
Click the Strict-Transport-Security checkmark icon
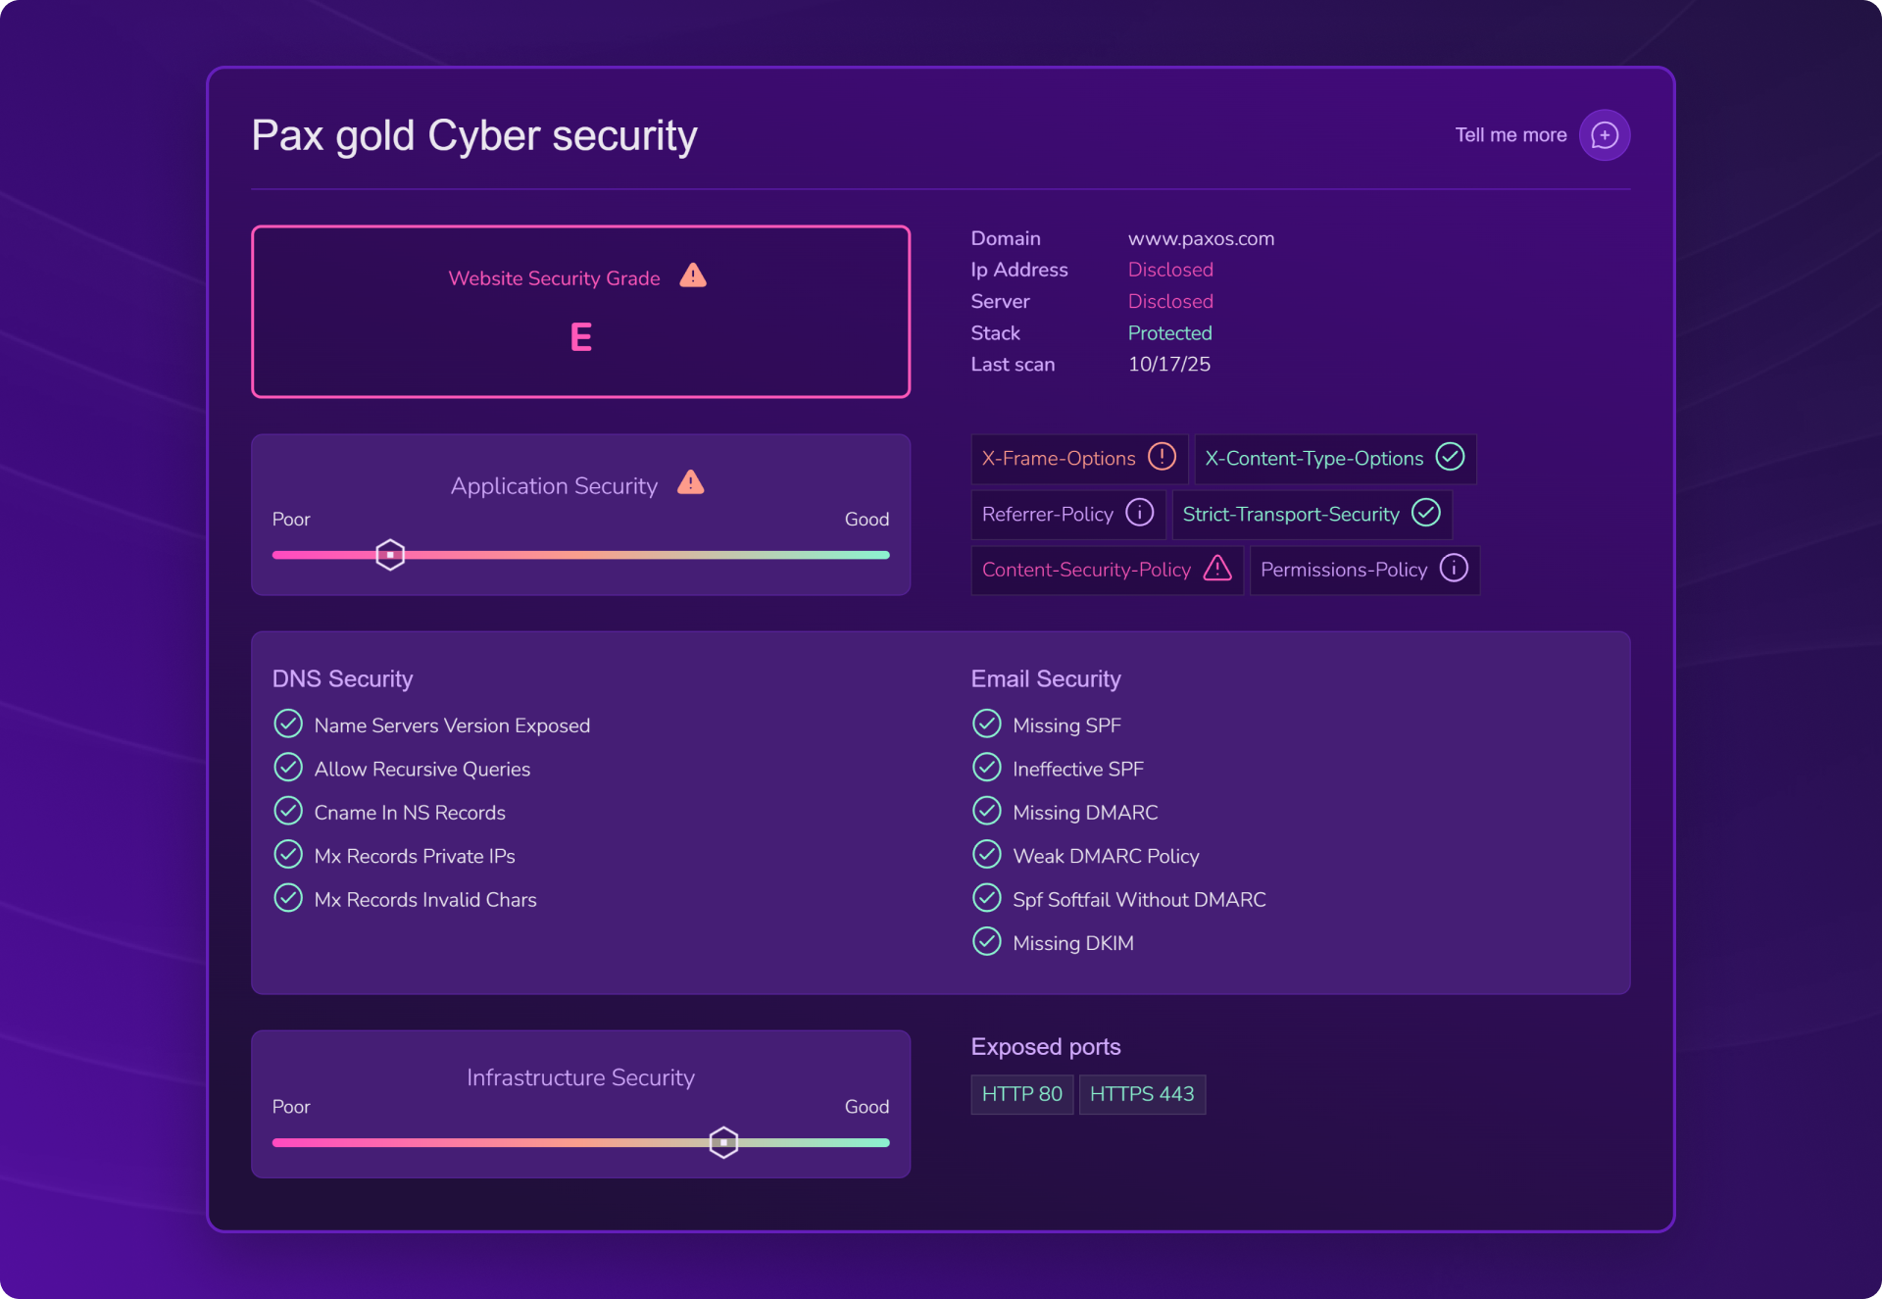[1425, 513]
